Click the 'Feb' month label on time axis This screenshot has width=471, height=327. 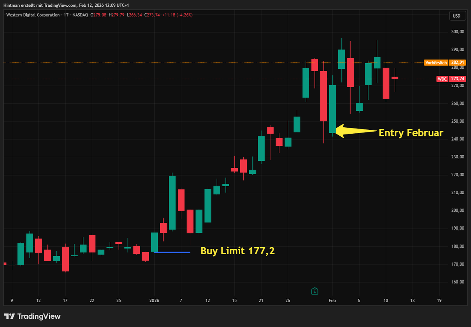332,301
